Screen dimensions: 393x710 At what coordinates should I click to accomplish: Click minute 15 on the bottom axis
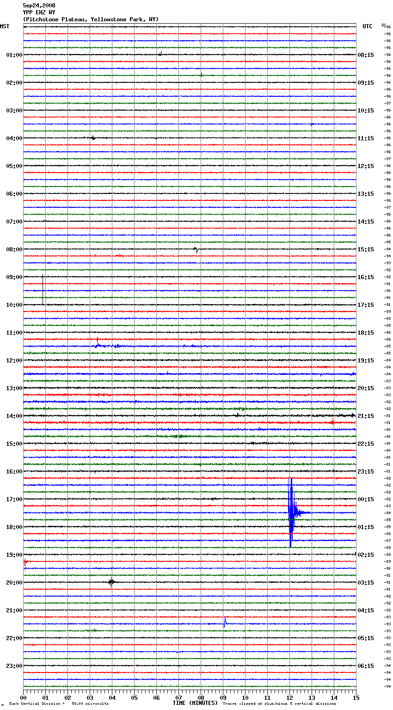pos(356,698)
